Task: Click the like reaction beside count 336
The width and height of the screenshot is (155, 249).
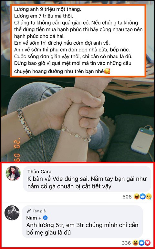Action: pos(142,243)
